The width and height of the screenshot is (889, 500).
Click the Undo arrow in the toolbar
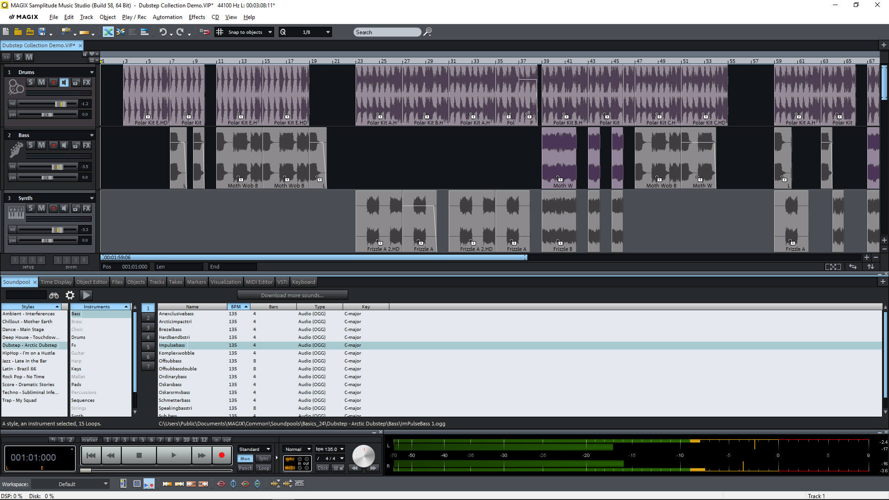163,32
